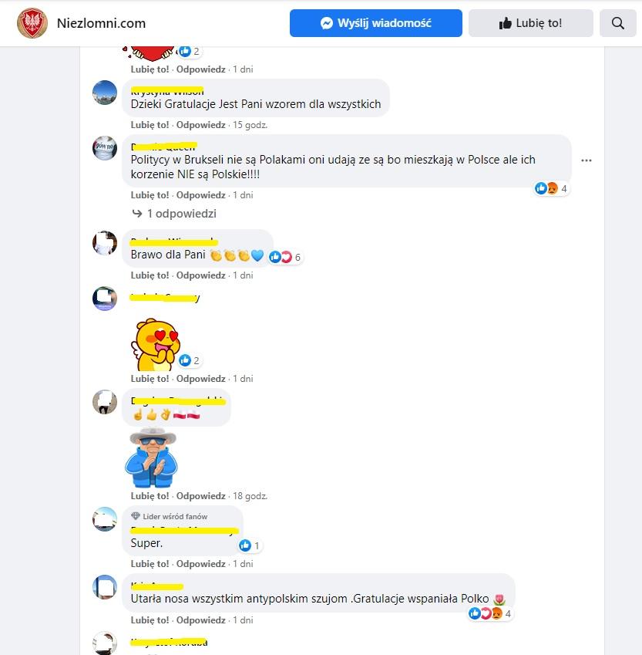Open like count on the 'Super.' comment
Screen dimensions: 642x655
(x=250, y=545)
